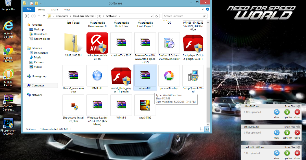Expand the arrow after Computer in breadcrumb

click(71, 16)
